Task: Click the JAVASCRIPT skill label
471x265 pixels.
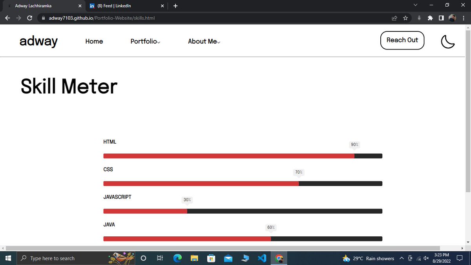Action: click(117, 197)
